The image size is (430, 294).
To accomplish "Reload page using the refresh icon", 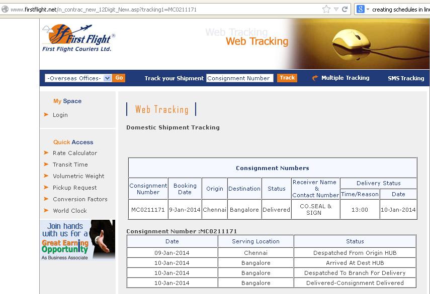I will pyautogui.click(x=345, y=9).
